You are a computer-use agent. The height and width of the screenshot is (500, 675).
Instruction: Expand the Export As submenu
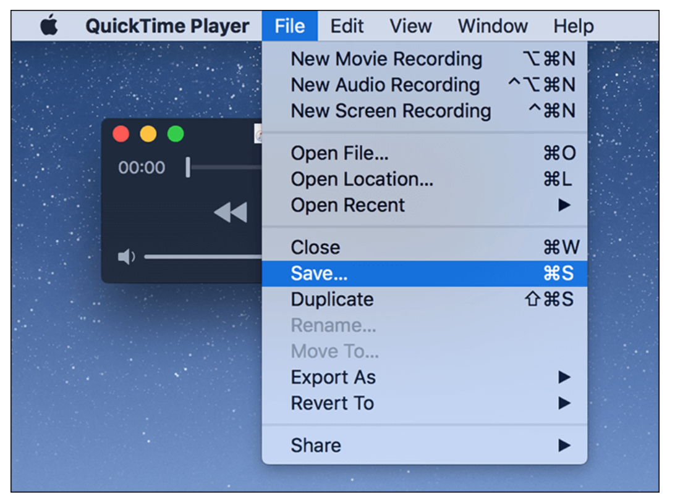coord(425,377)
